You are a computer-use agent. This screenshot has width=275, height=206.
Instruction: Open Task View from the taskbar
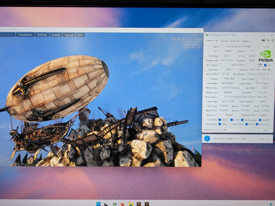click(106, 204)
